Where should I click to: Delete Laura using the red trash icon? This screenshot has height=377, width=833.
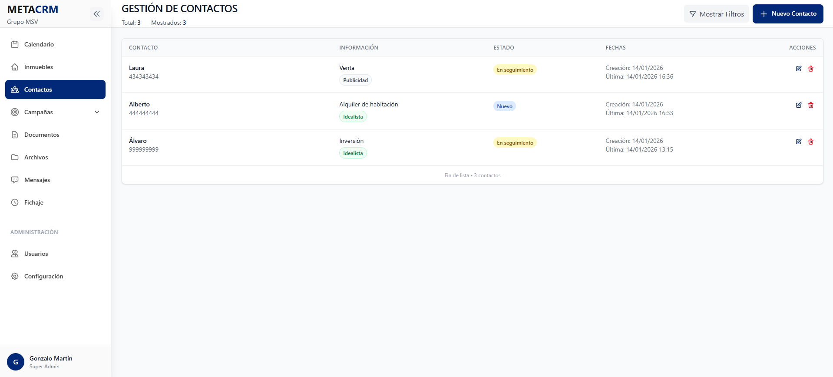click(810, 69)
